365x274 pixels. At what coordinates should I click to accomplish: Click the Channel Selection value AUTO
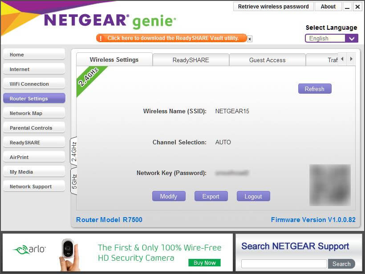click(x=223, y=142)
